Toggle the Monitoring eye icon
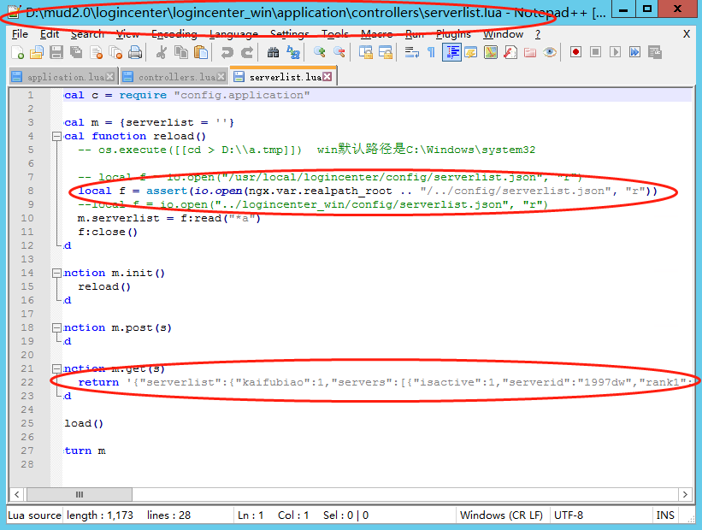The height and width of the screenshot is (530, 702). [x=550, y=52]
